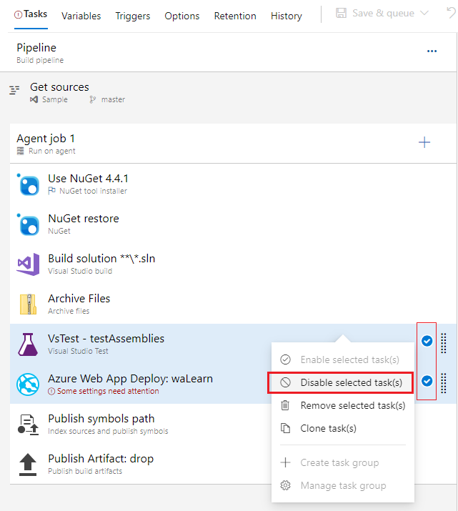Viewport: 458px width, 511px height.
Task: Click 'Index sources and publish symbols' subtitle
Action: 108,431
